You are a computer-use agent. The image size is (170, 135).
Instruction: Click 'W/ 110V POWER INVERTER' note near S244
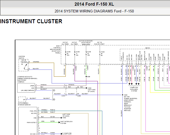[131, 98]
